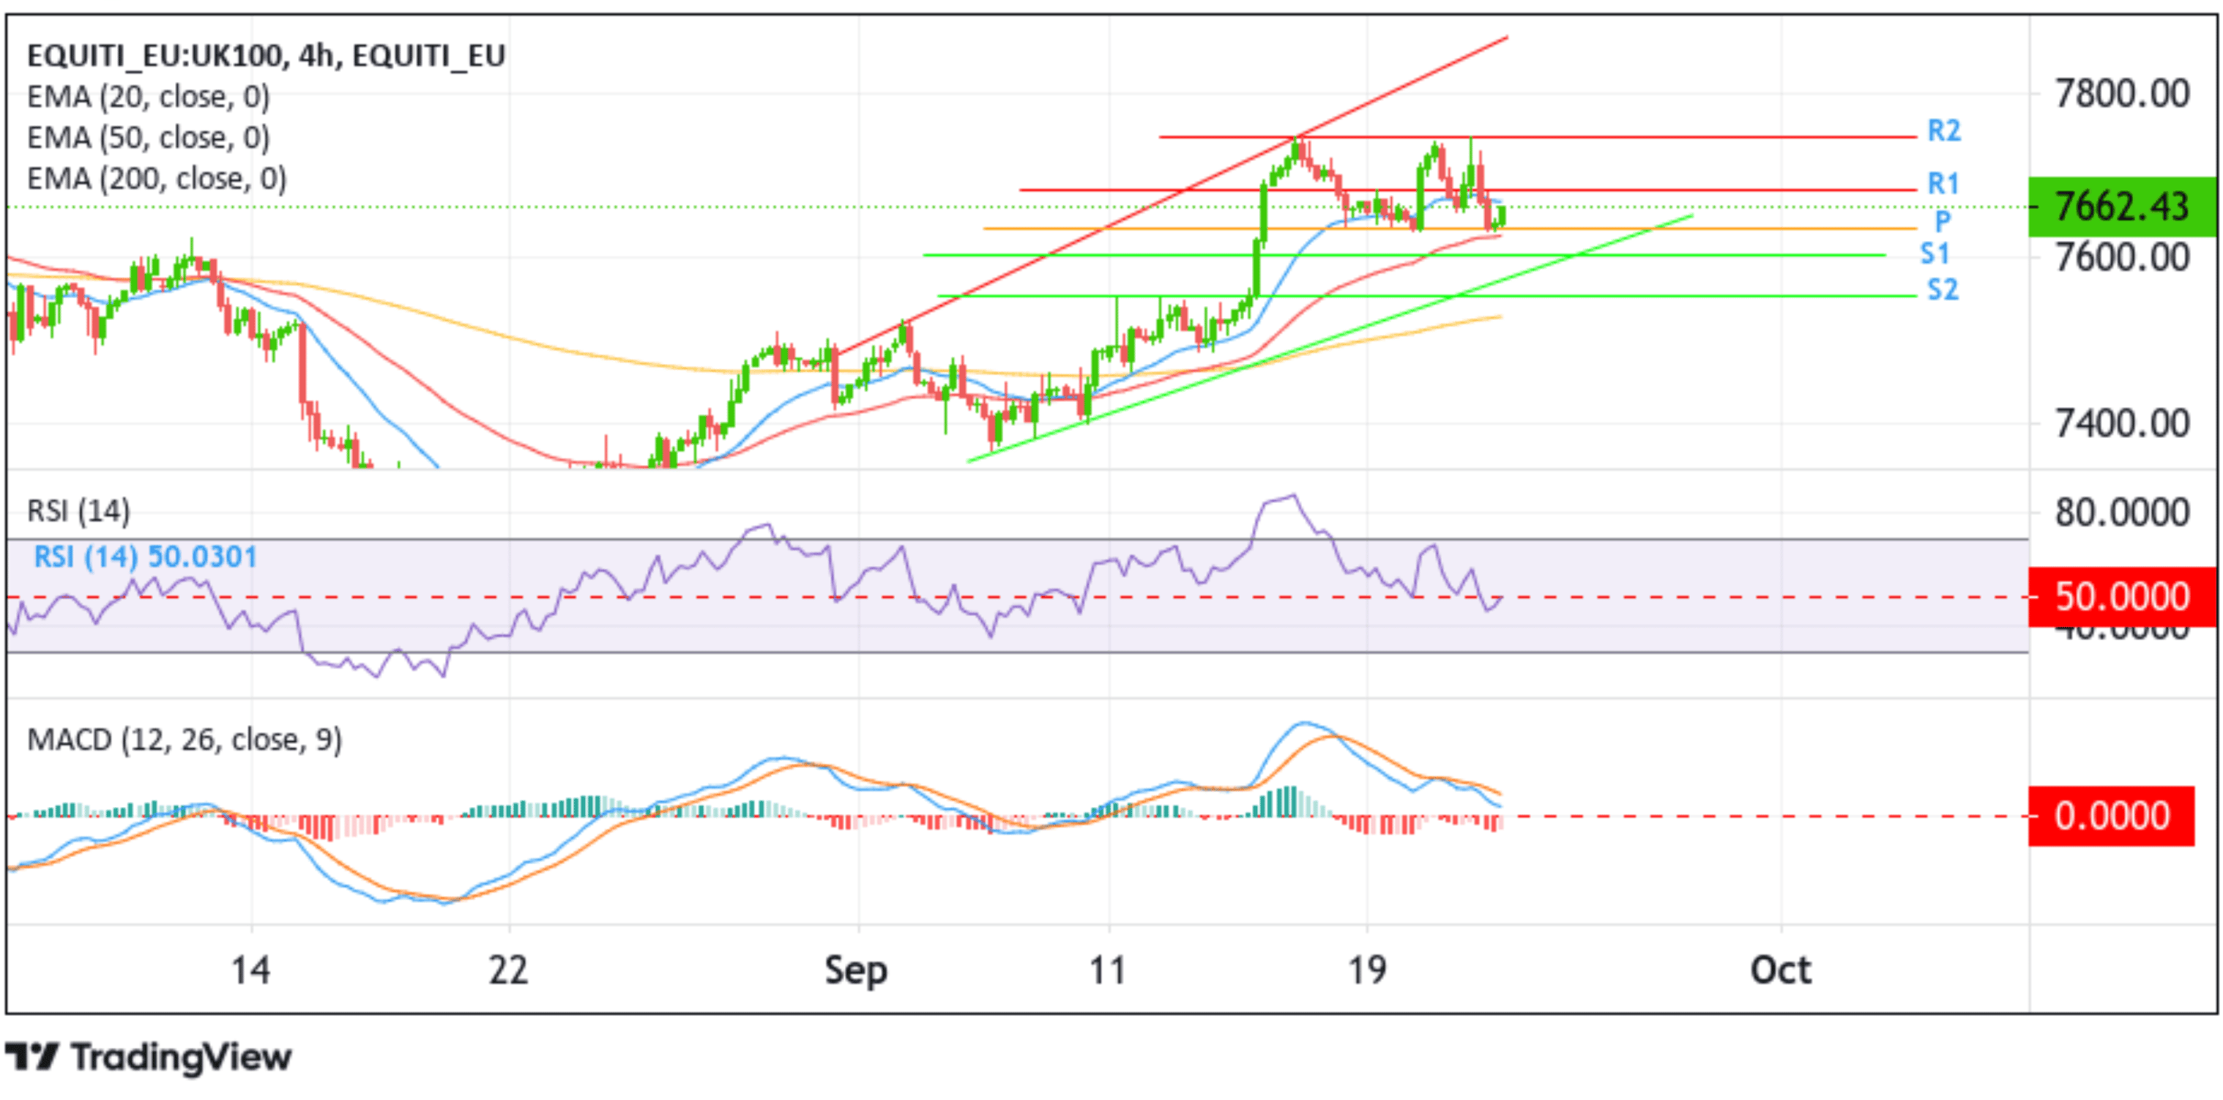Click the 22 date axis label
2223x1100 pixels.
pos(508,970)
